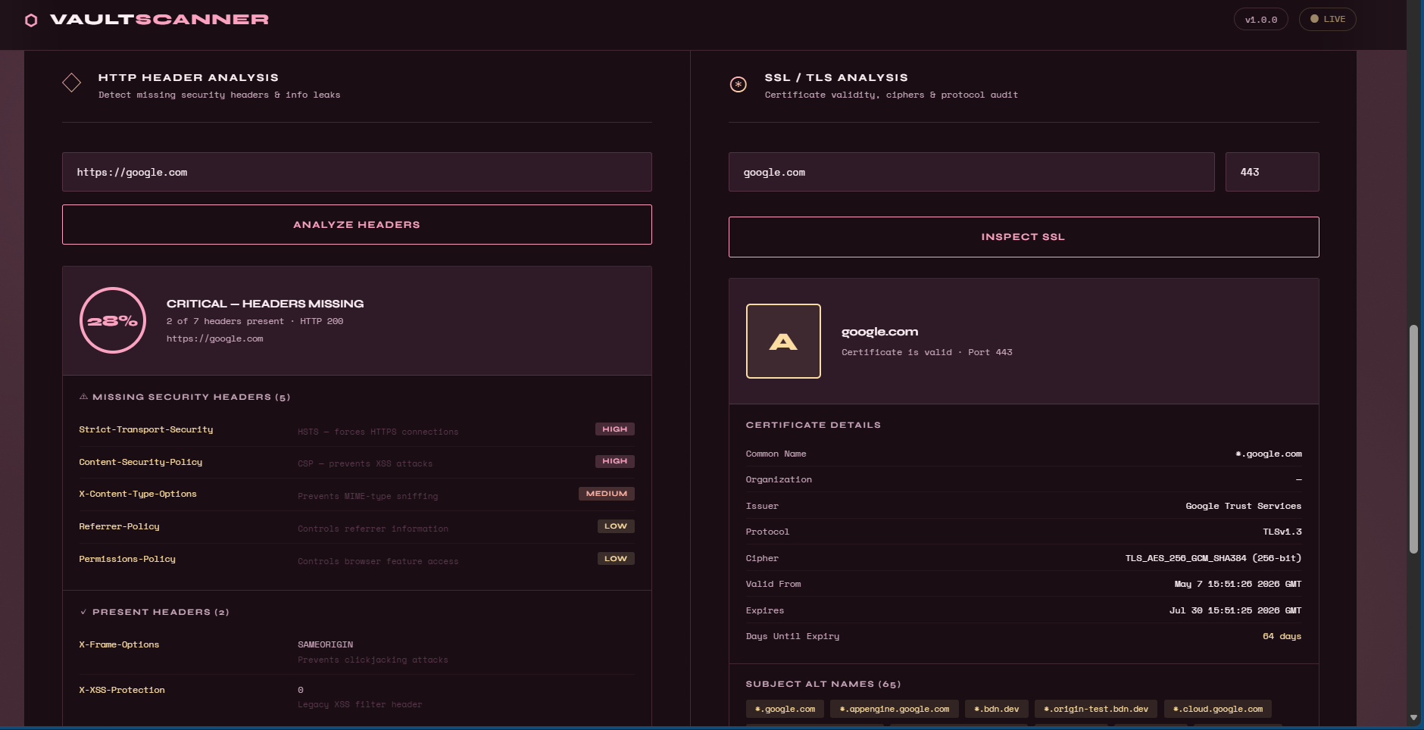Select the Referrer-Policy header label
This screenshot has width=1424, height=730.
(120, 526)
